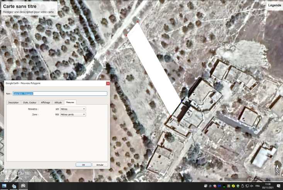Open the Affichage tab
283x190 pixels.
pos(45,102)
